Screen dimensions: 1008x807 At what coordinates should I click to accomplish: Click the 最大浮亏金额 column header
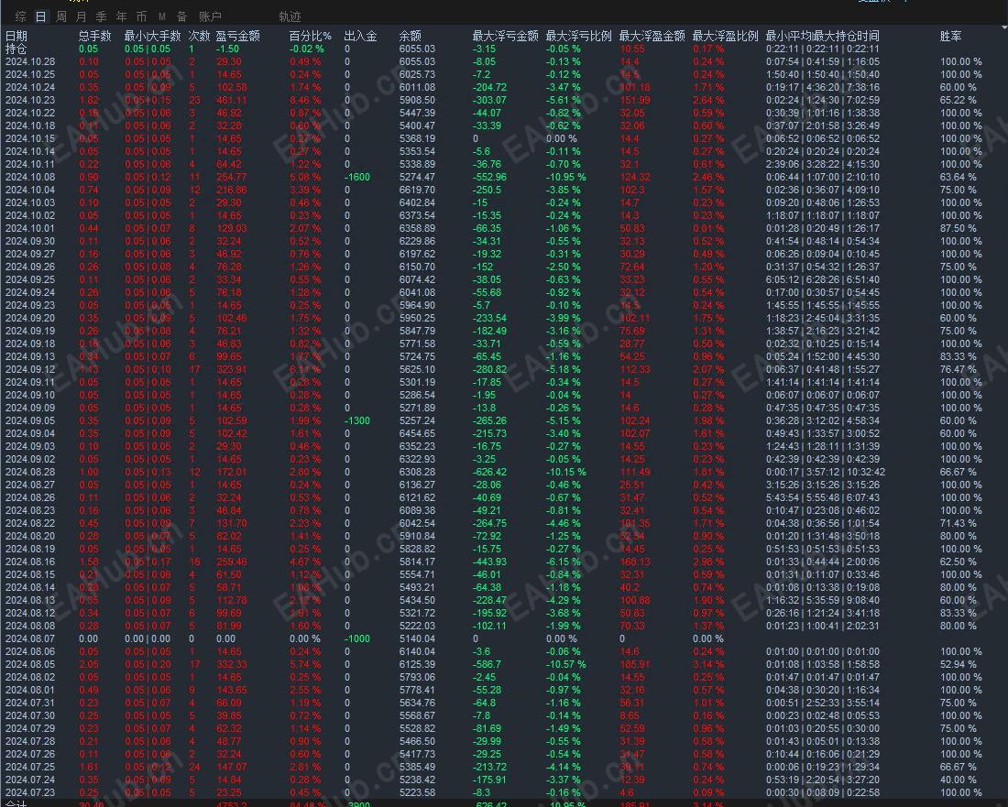[x=506, y=36]
